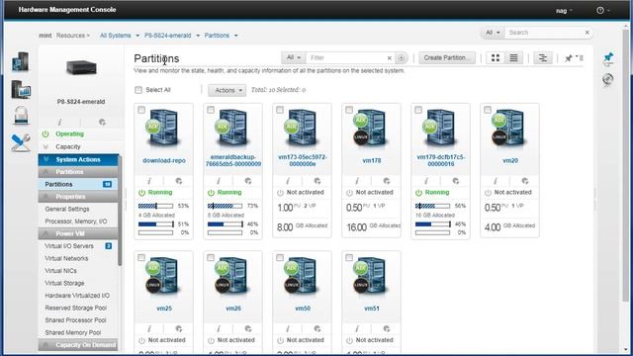This screenshot has height=356, width=633.
Task: Open Serviceability wrench icon
Action: pos(21,142)
